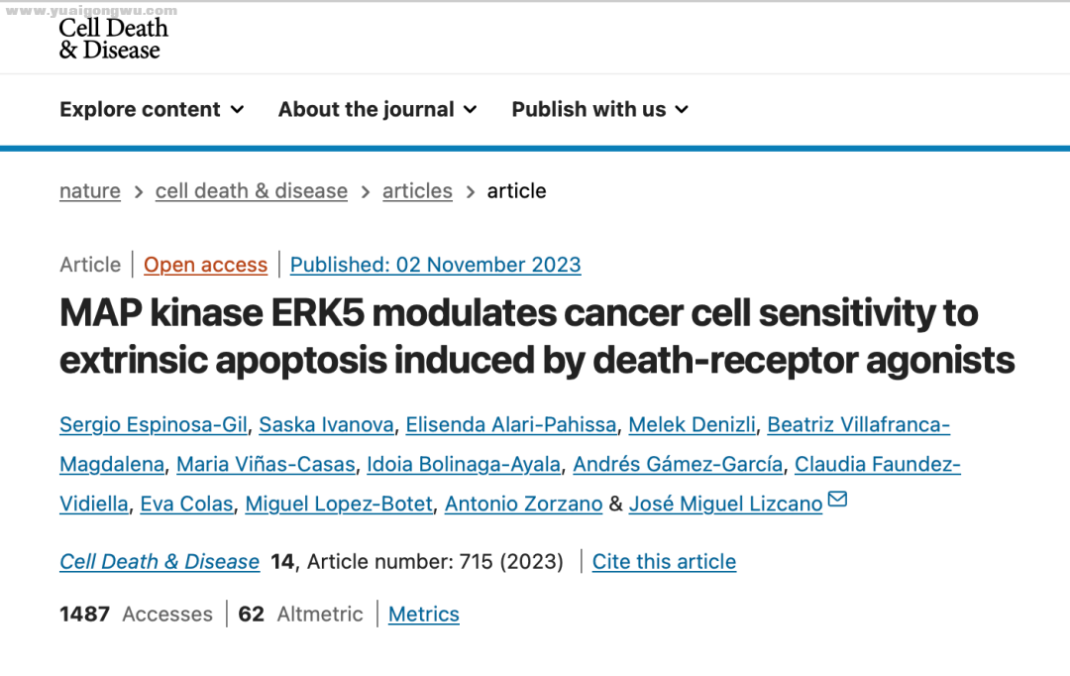Open author Elisenda Alari-Pahissa's profile
Viewport: 1070px width, 676px height.
click(x=511, y=424)
